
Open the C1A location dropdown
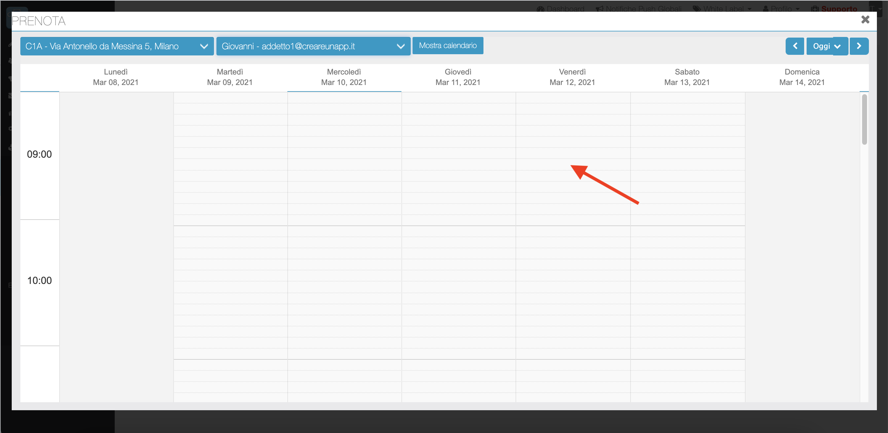coord(117,46)
